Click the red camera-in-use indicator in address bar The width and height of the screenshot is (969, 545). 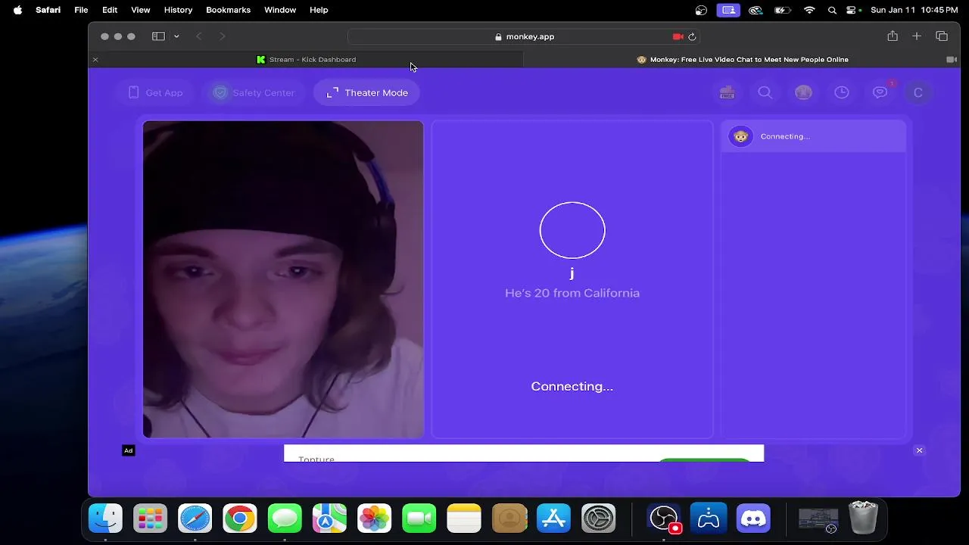(x=678, y=36)
